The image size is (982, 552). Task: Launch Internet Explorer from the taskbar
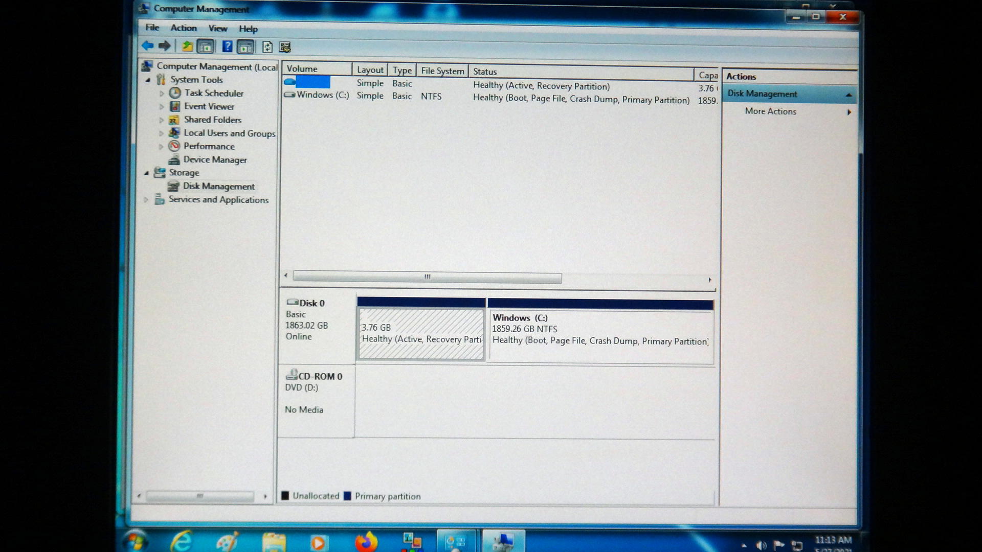181,541
